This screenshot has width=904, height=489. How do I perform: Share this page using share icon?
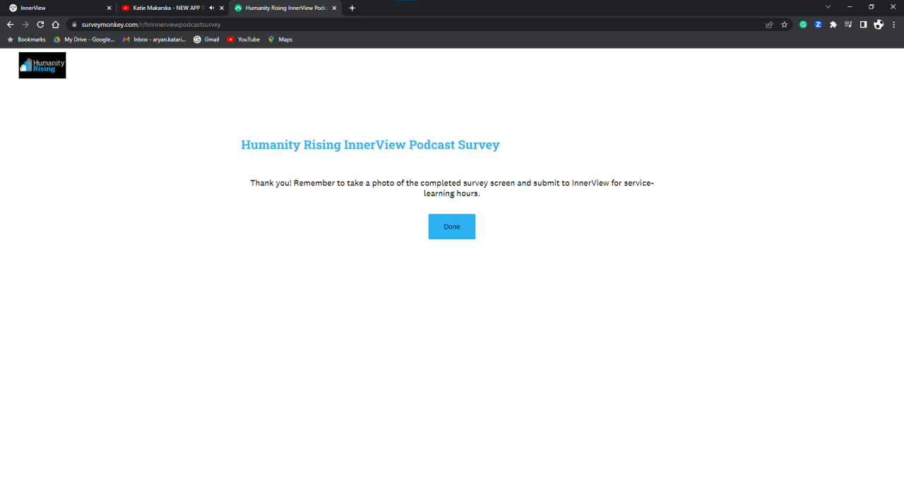tap(769, 24)
